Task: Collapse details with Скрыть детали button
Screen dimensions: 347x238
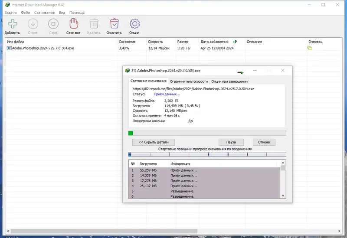Action: [154, 142]
